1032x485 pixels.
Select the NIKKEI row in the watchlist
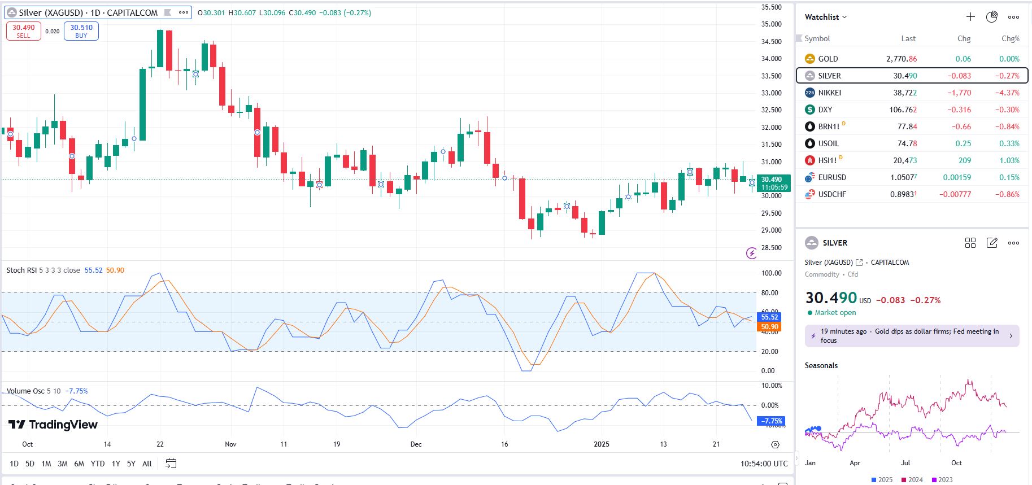point(911,93)
